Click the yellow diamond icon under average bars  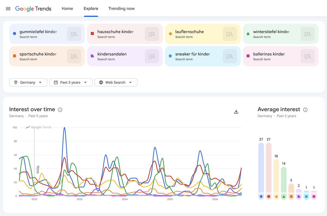click(x=276, y=196)
